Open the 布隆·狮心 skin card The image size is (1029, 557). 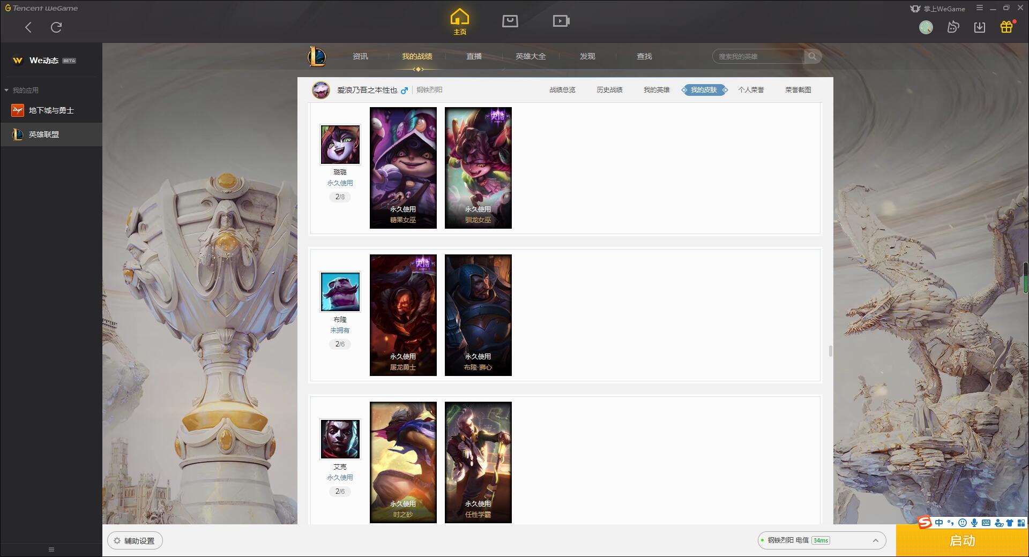click(x=478, y=315)
